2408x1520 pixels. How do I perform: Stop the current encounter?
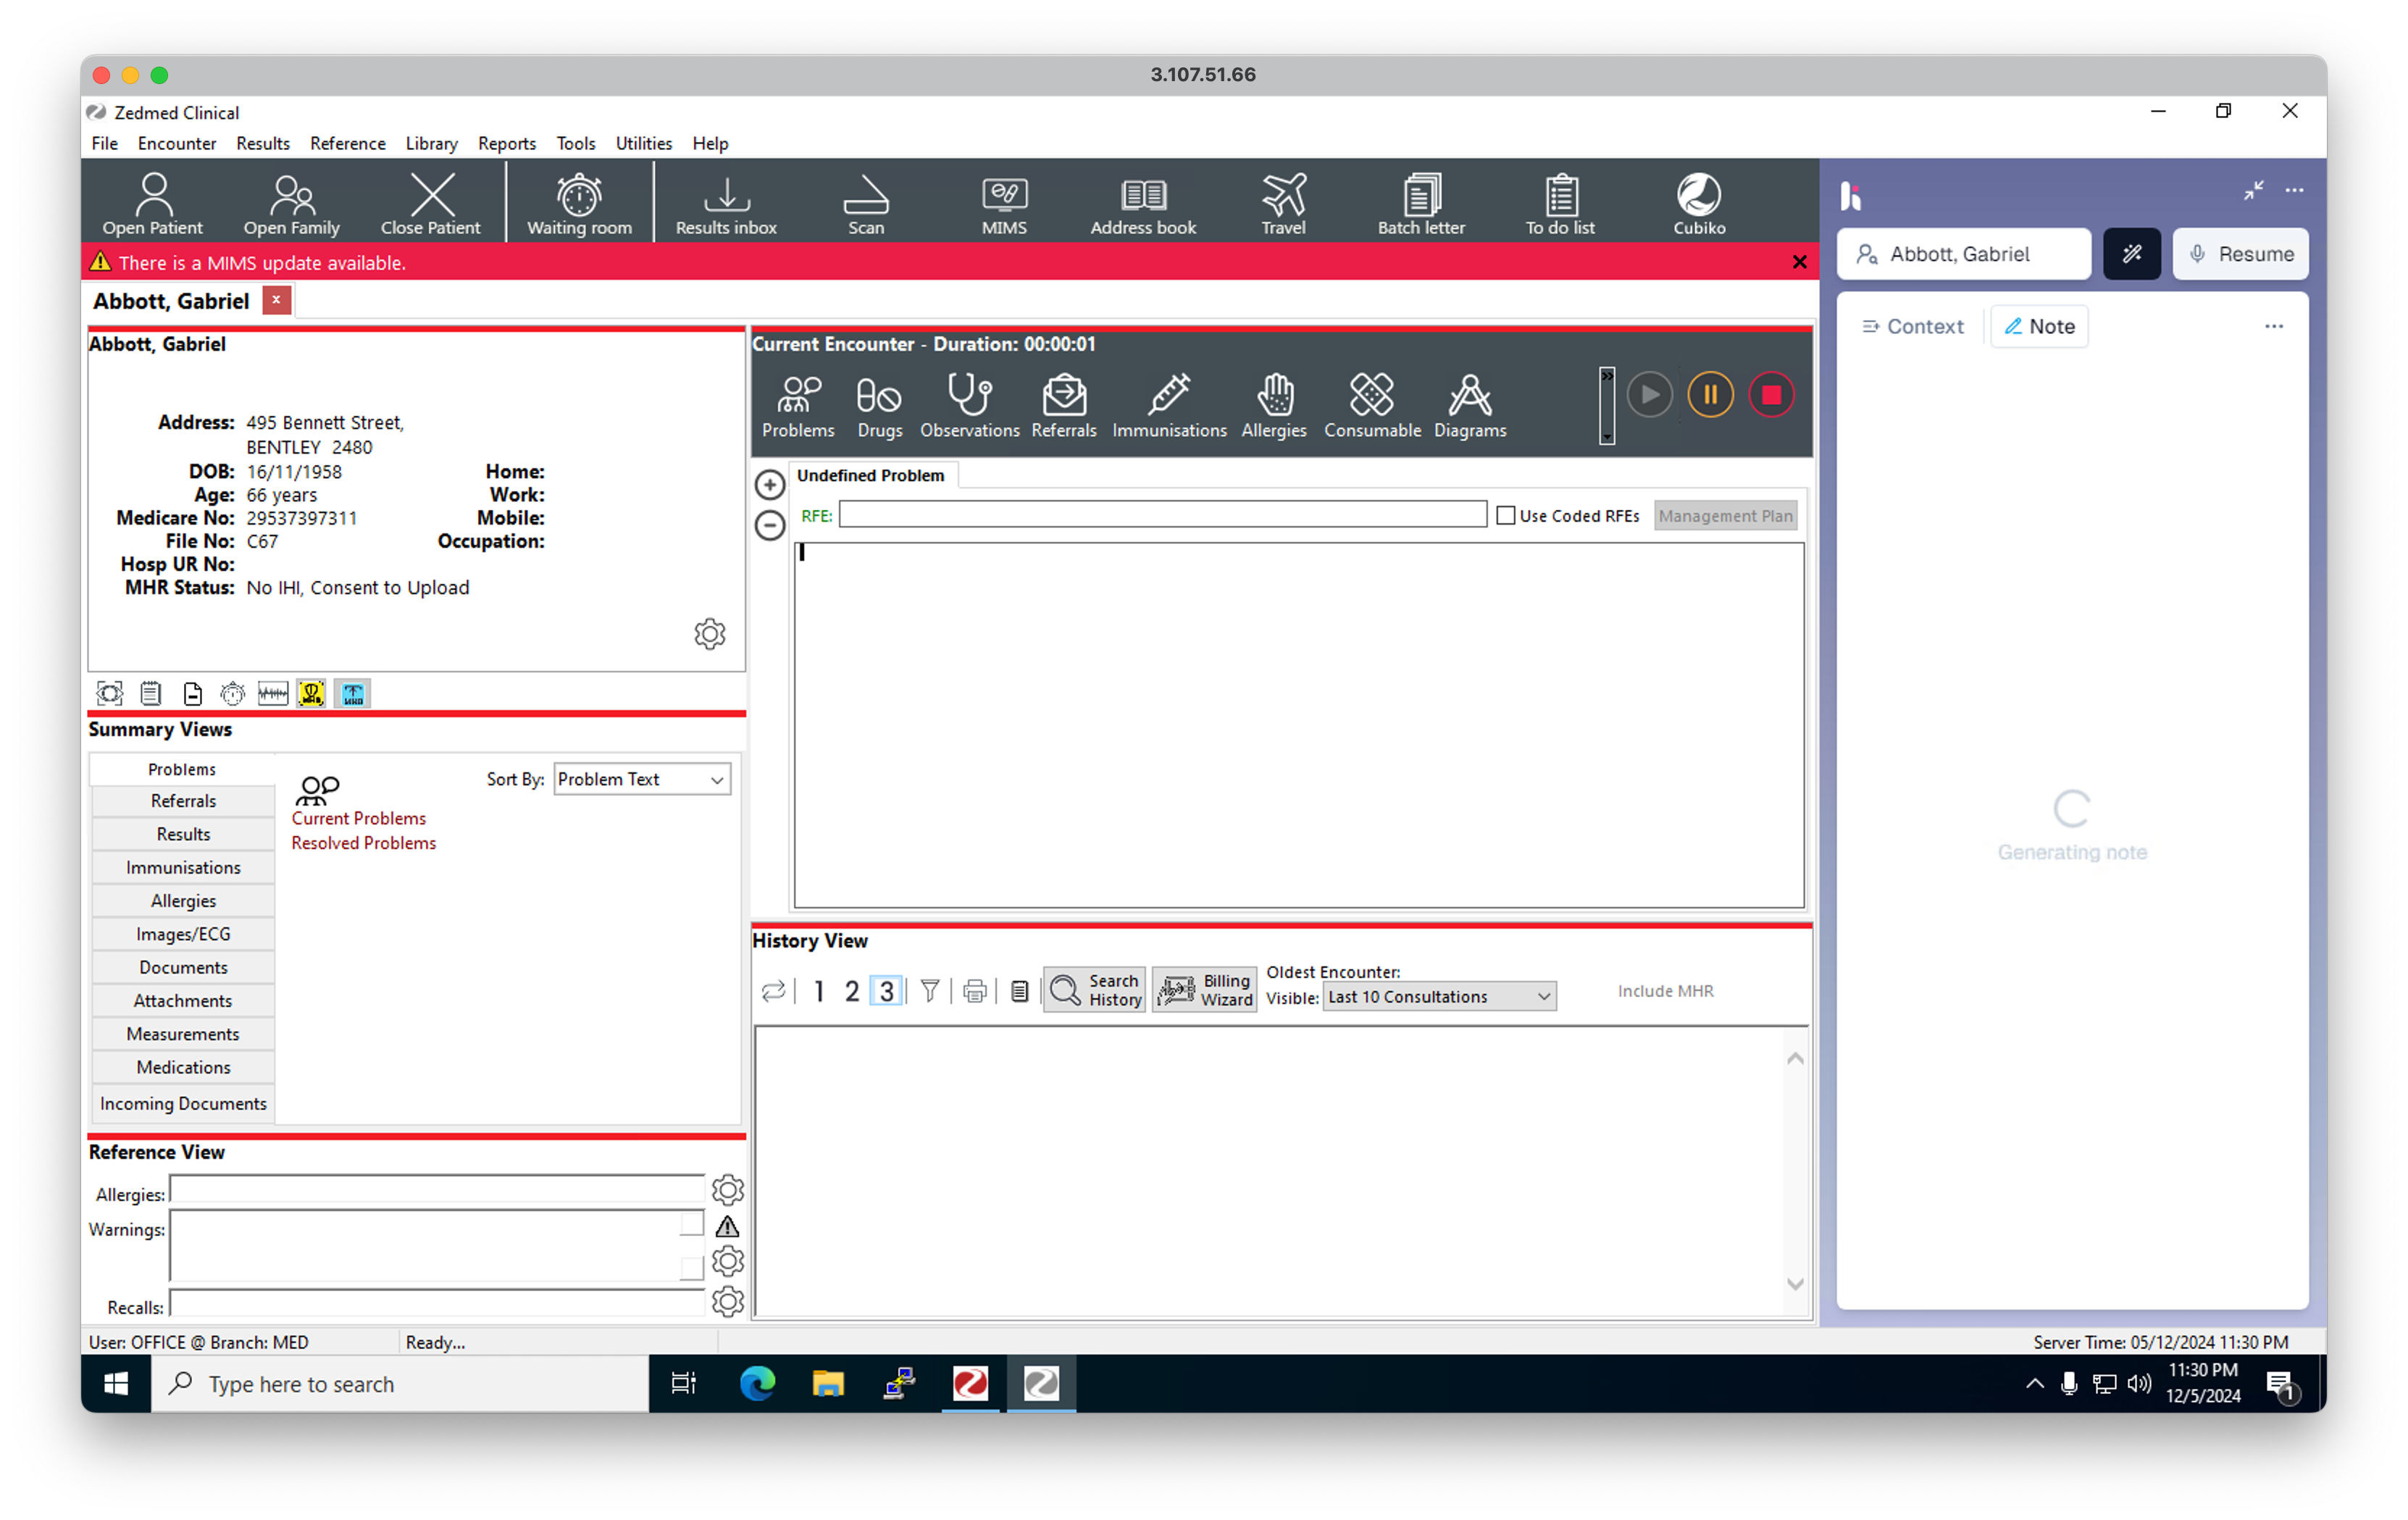(1771, 395)
